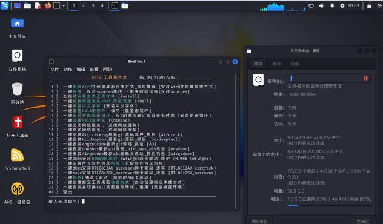Open the power/logout icon in panel
Screen dimensions: 383x224
(x=379, y=5)
